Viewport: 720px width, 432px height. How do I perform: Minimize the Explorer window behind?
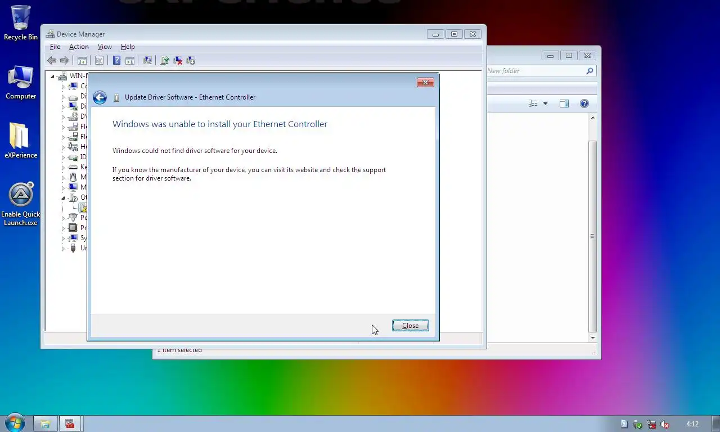(550, 56)
